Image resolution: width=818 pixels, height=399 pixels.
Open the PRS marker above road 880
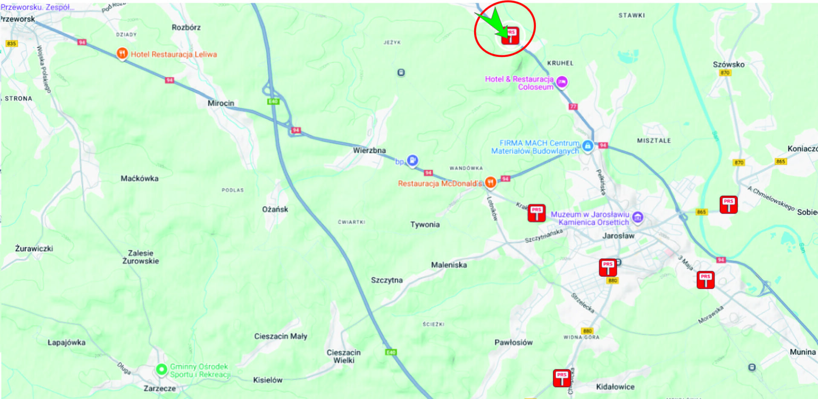click(x=608, y=267)
